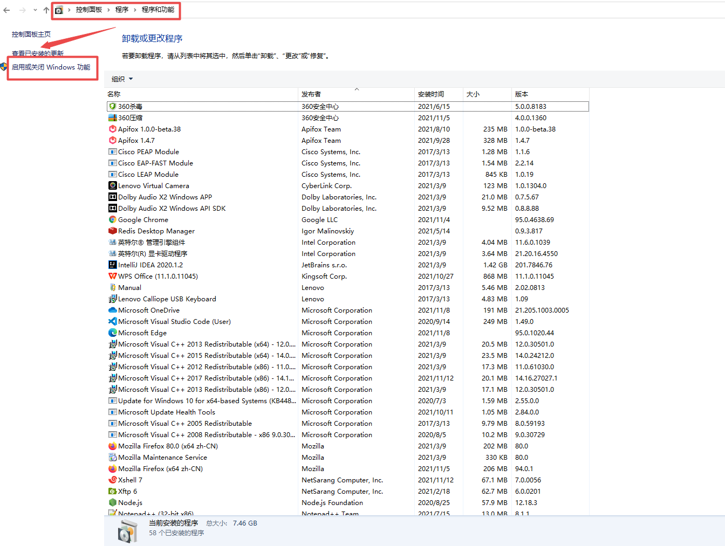Click the Xshell 7 icon

113,480
